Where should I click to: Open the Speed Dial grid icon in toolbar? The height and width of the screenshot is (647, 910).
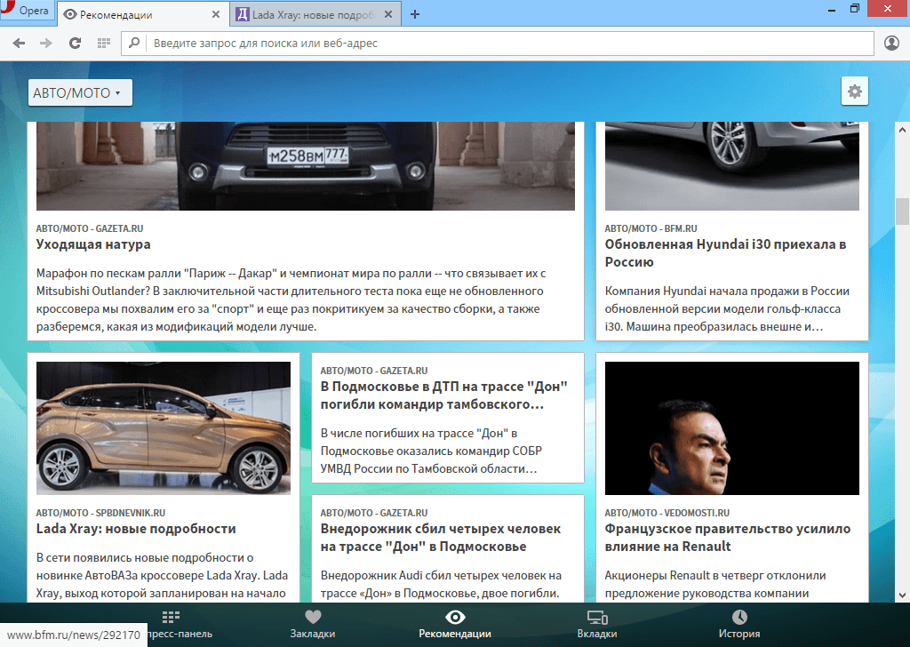pos(104,43)
